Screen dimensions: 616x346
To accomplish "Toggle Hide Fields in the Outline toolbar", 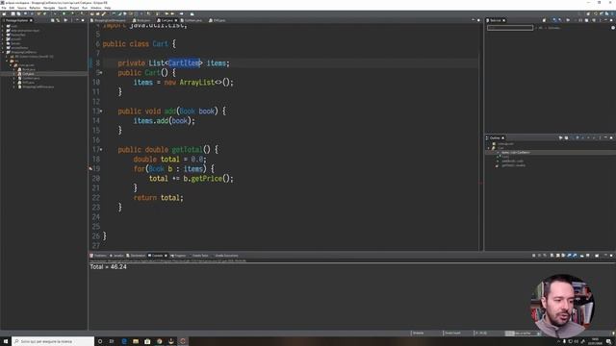I will point(577,137).
